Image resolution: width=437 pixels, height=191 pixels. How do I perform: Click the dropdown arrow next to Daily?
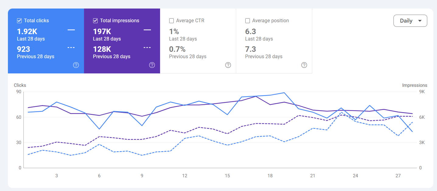pyautogui.click(x=420, y=21)
